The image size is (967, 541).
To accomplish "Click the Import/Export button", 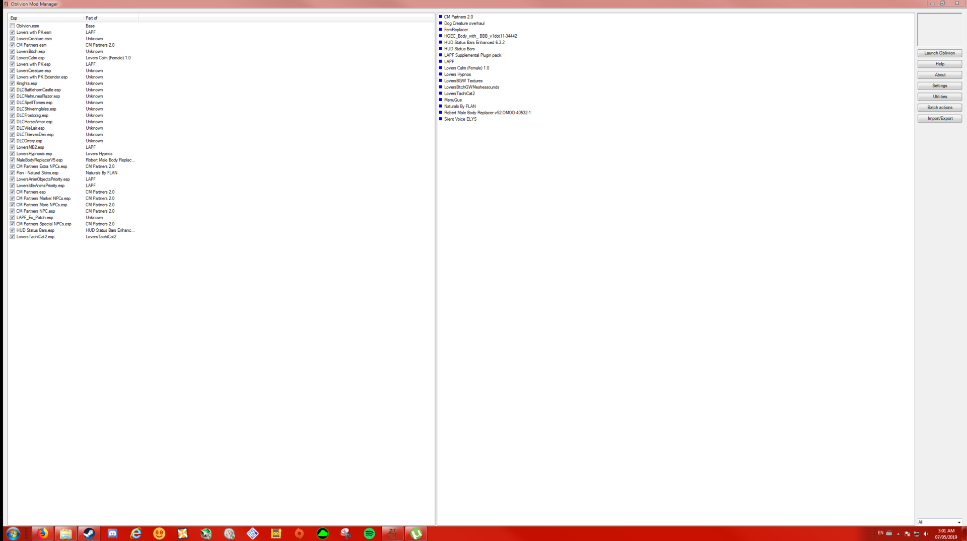I will [939, 118].
